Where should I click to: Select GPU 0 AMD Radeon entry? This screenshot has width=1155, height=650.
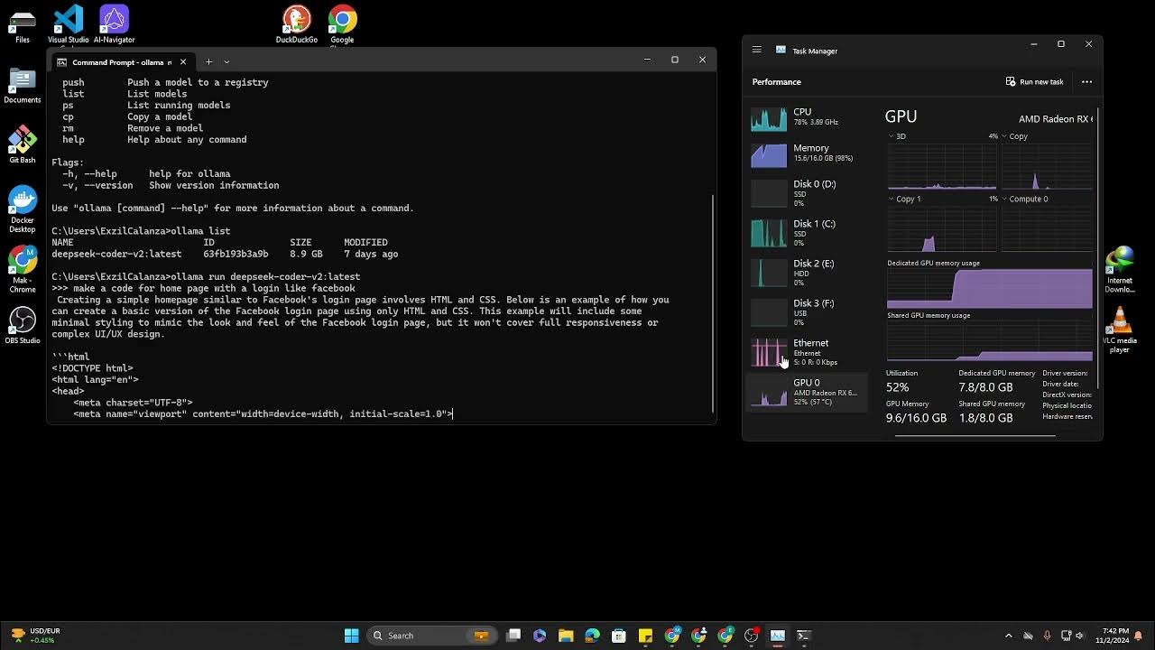pyautogui.click(x=808, y=392)
